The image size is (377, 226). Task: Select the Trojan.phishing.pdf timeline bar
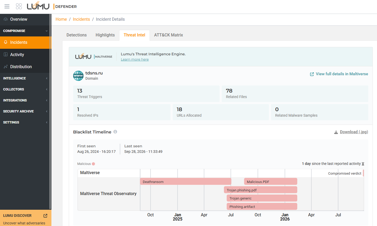261,190
